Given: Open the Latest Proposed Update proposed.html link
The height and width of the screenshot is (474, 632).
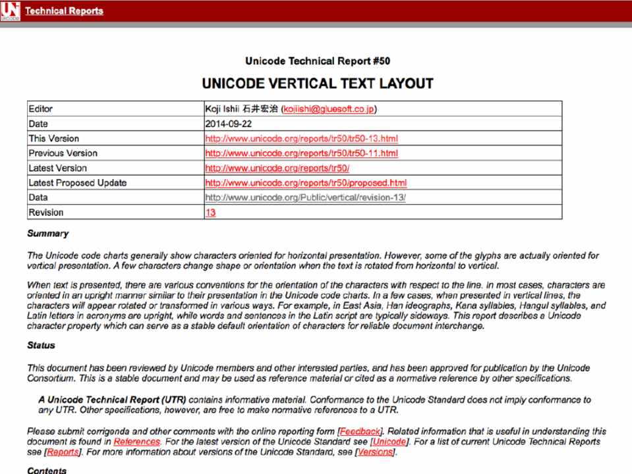Looking at the screenshot, I should coord(306,183).
